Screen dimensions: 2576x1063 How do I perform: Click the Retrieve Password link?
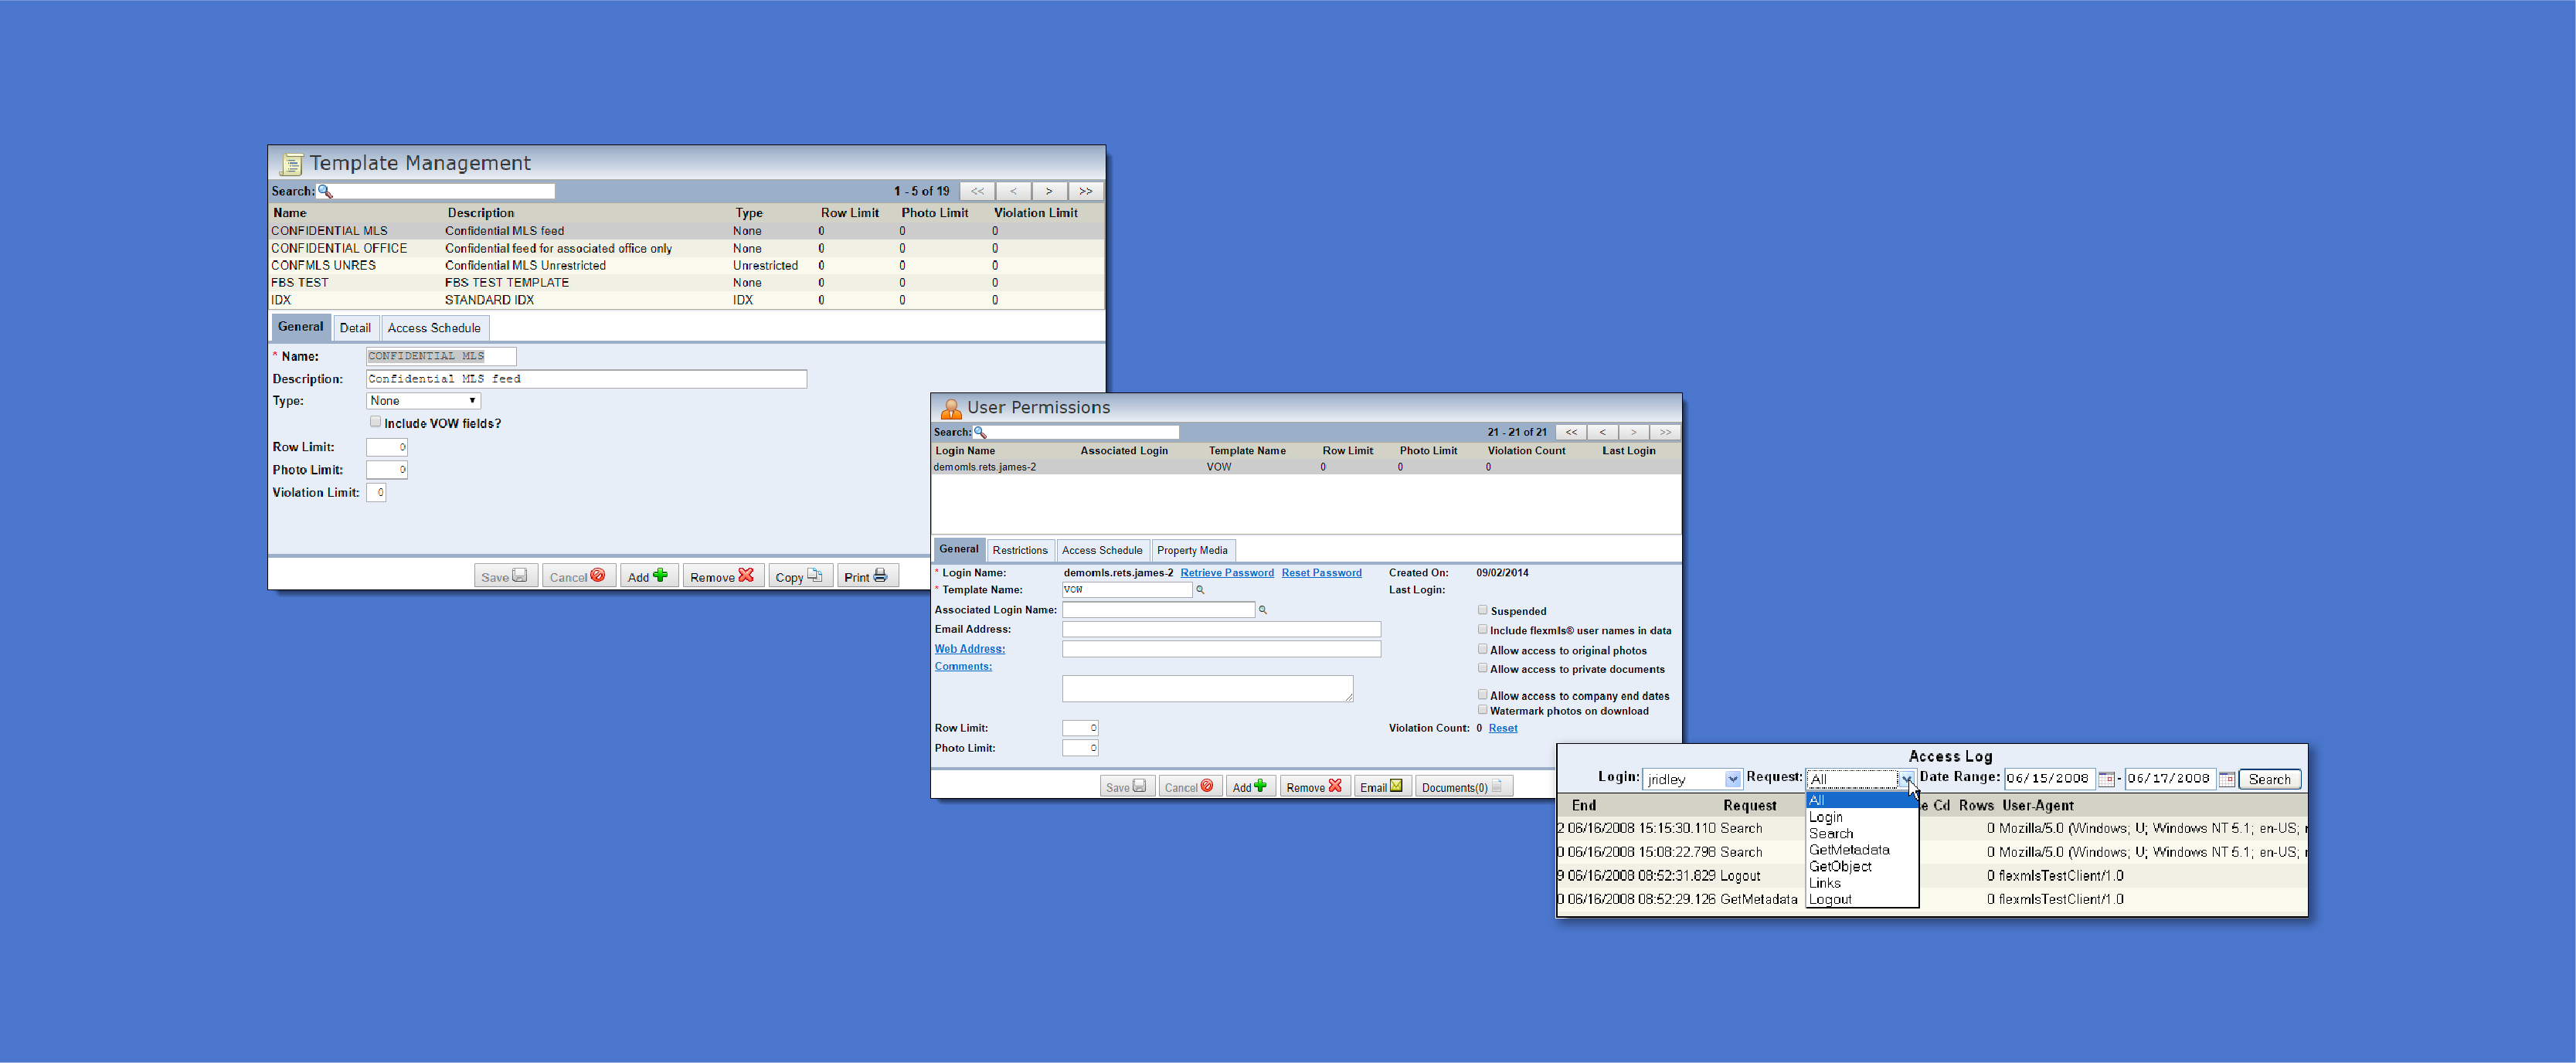[1227, 573]
